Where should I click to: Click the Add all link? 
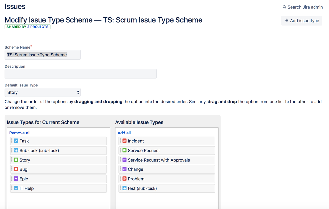pyautogui.click(x=124, y=133)
